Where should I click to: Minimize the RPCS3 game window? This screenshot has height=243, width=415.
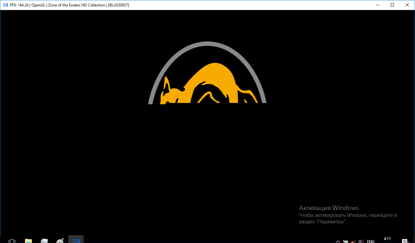pyautogui.click(x=377, y=5)
